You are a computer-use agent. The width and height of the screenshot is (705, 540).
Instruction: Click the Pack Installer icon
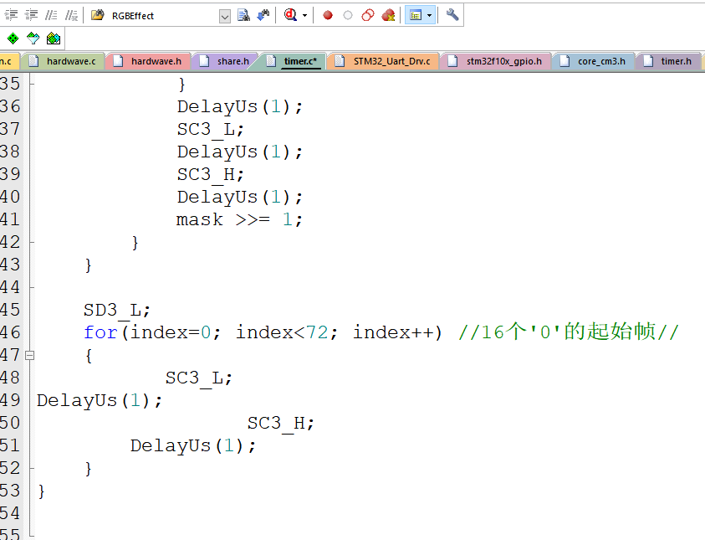click(x=54, y=39)
